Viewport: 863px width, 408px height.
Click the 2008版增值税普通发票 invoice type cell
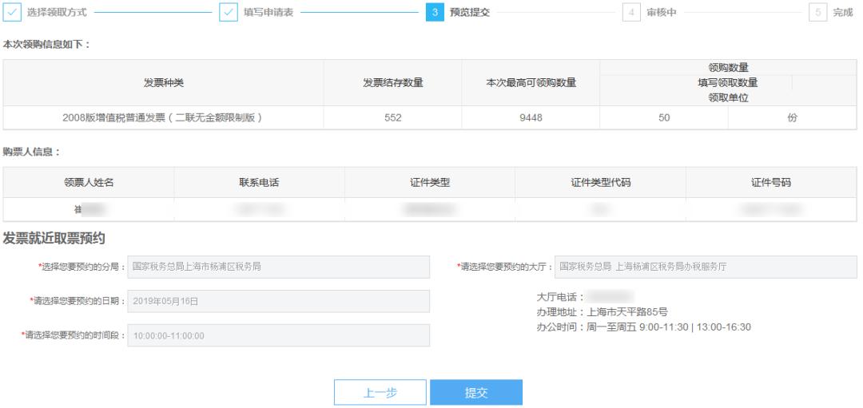pyautogui.click(x=163, y=118)
